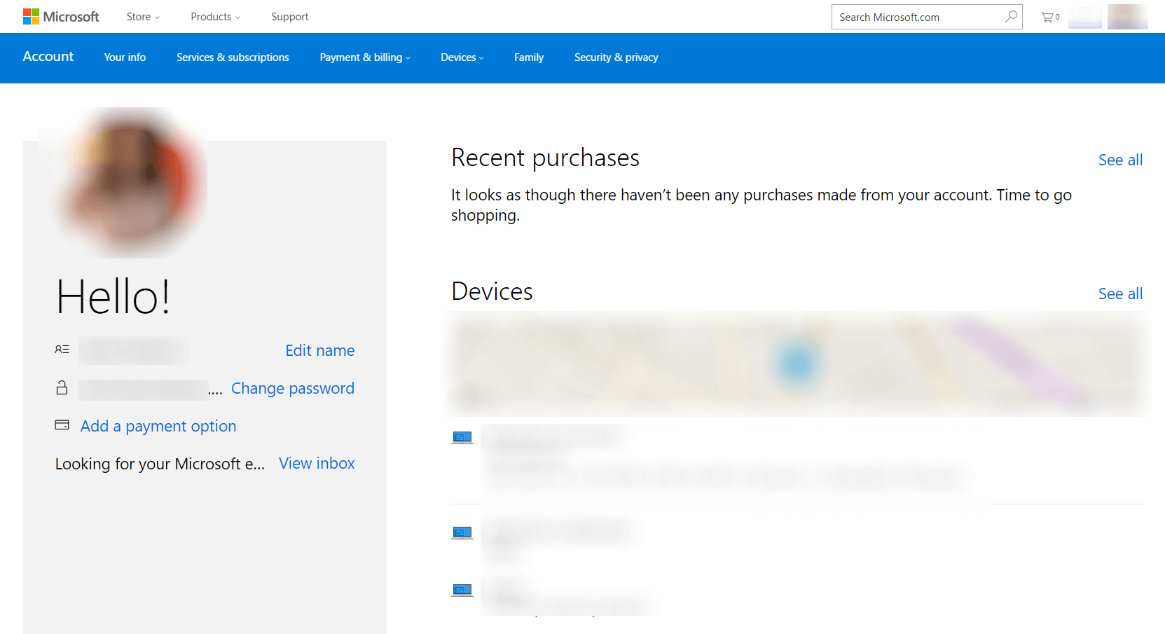Click the account avatar in the header
This screenshot has width=1165, height=634.
point(1127,17)
